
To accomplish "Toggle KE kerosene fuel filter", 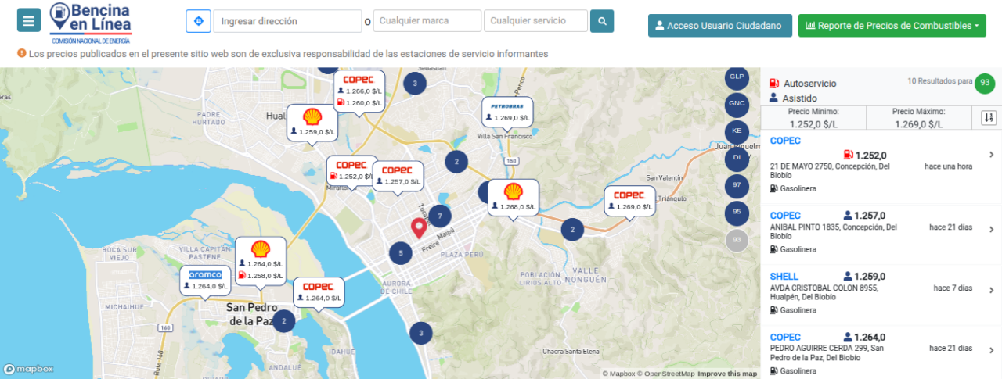I will 737,131.
